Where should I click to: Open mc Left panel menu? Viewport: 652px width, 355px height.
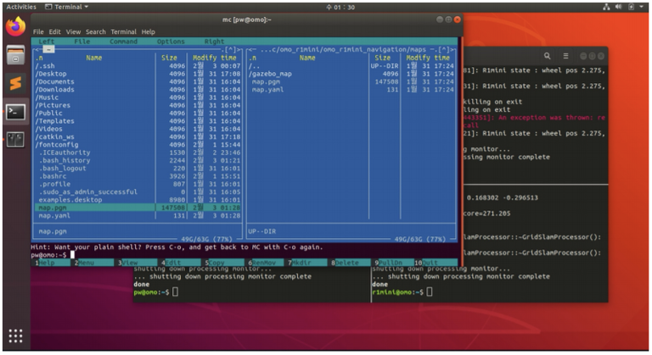point(46,42)
